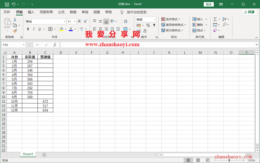The image size is (260, 163).
Task: Open the font size dropdown
Action: coord(75,21)
